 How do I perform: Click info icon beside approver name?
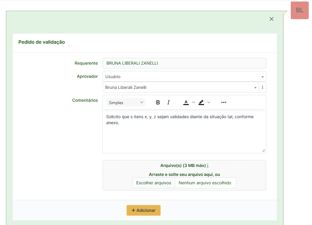262,87
